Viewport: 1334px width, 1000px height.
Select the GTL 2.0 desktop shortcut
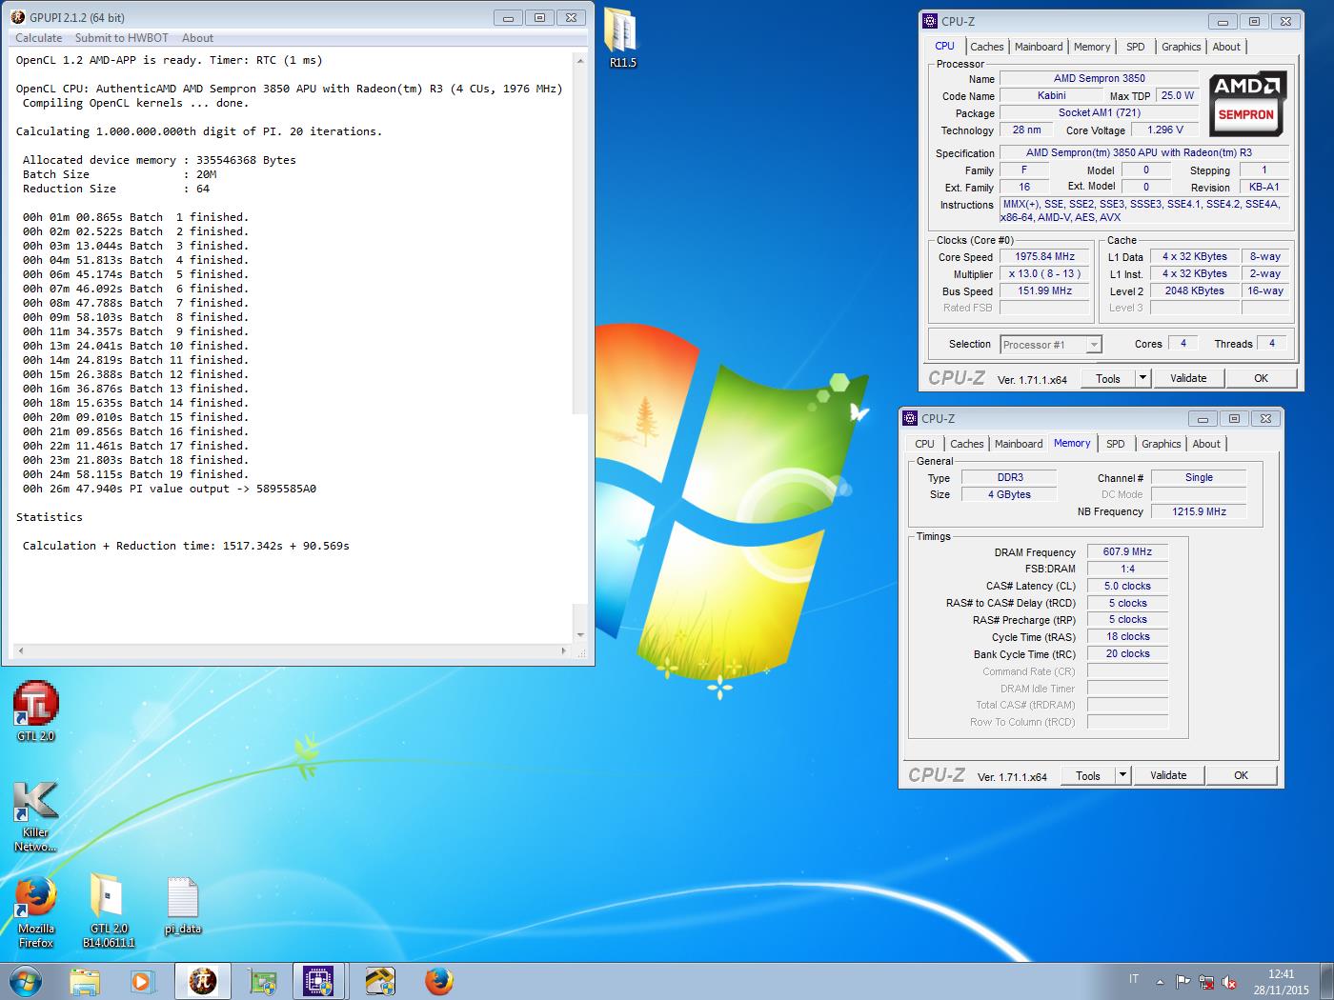click(35, 711)
